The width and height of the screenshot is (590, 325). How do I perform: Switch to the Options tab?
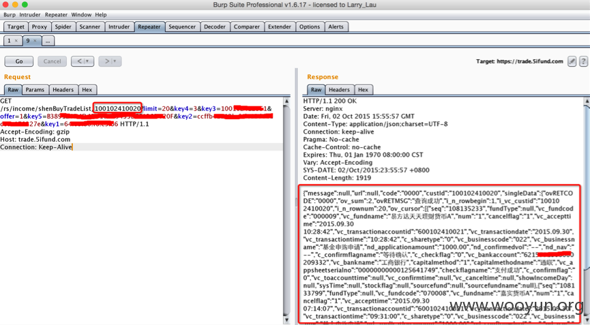[310, 27]
